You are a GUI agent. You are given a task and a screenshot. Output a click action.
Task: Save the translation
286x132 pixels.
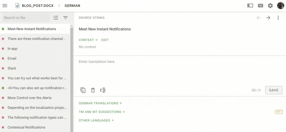273,90
